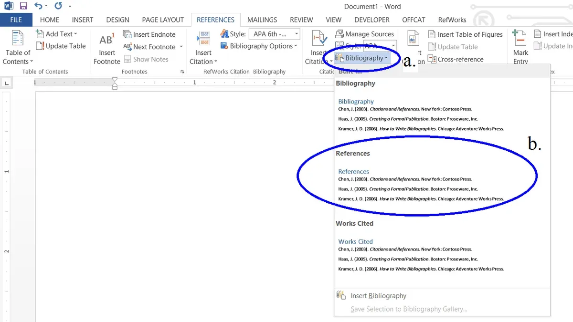Click the Insert Bibliography menu icon
Image resolution: width=573 pixels, height=322 pixels.
click(x=341, y=295)
